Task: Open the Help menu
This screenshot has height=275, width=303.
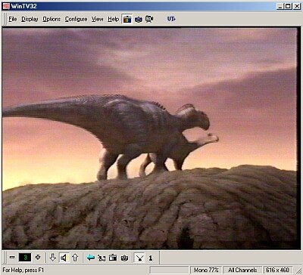Action: point(113,19)
